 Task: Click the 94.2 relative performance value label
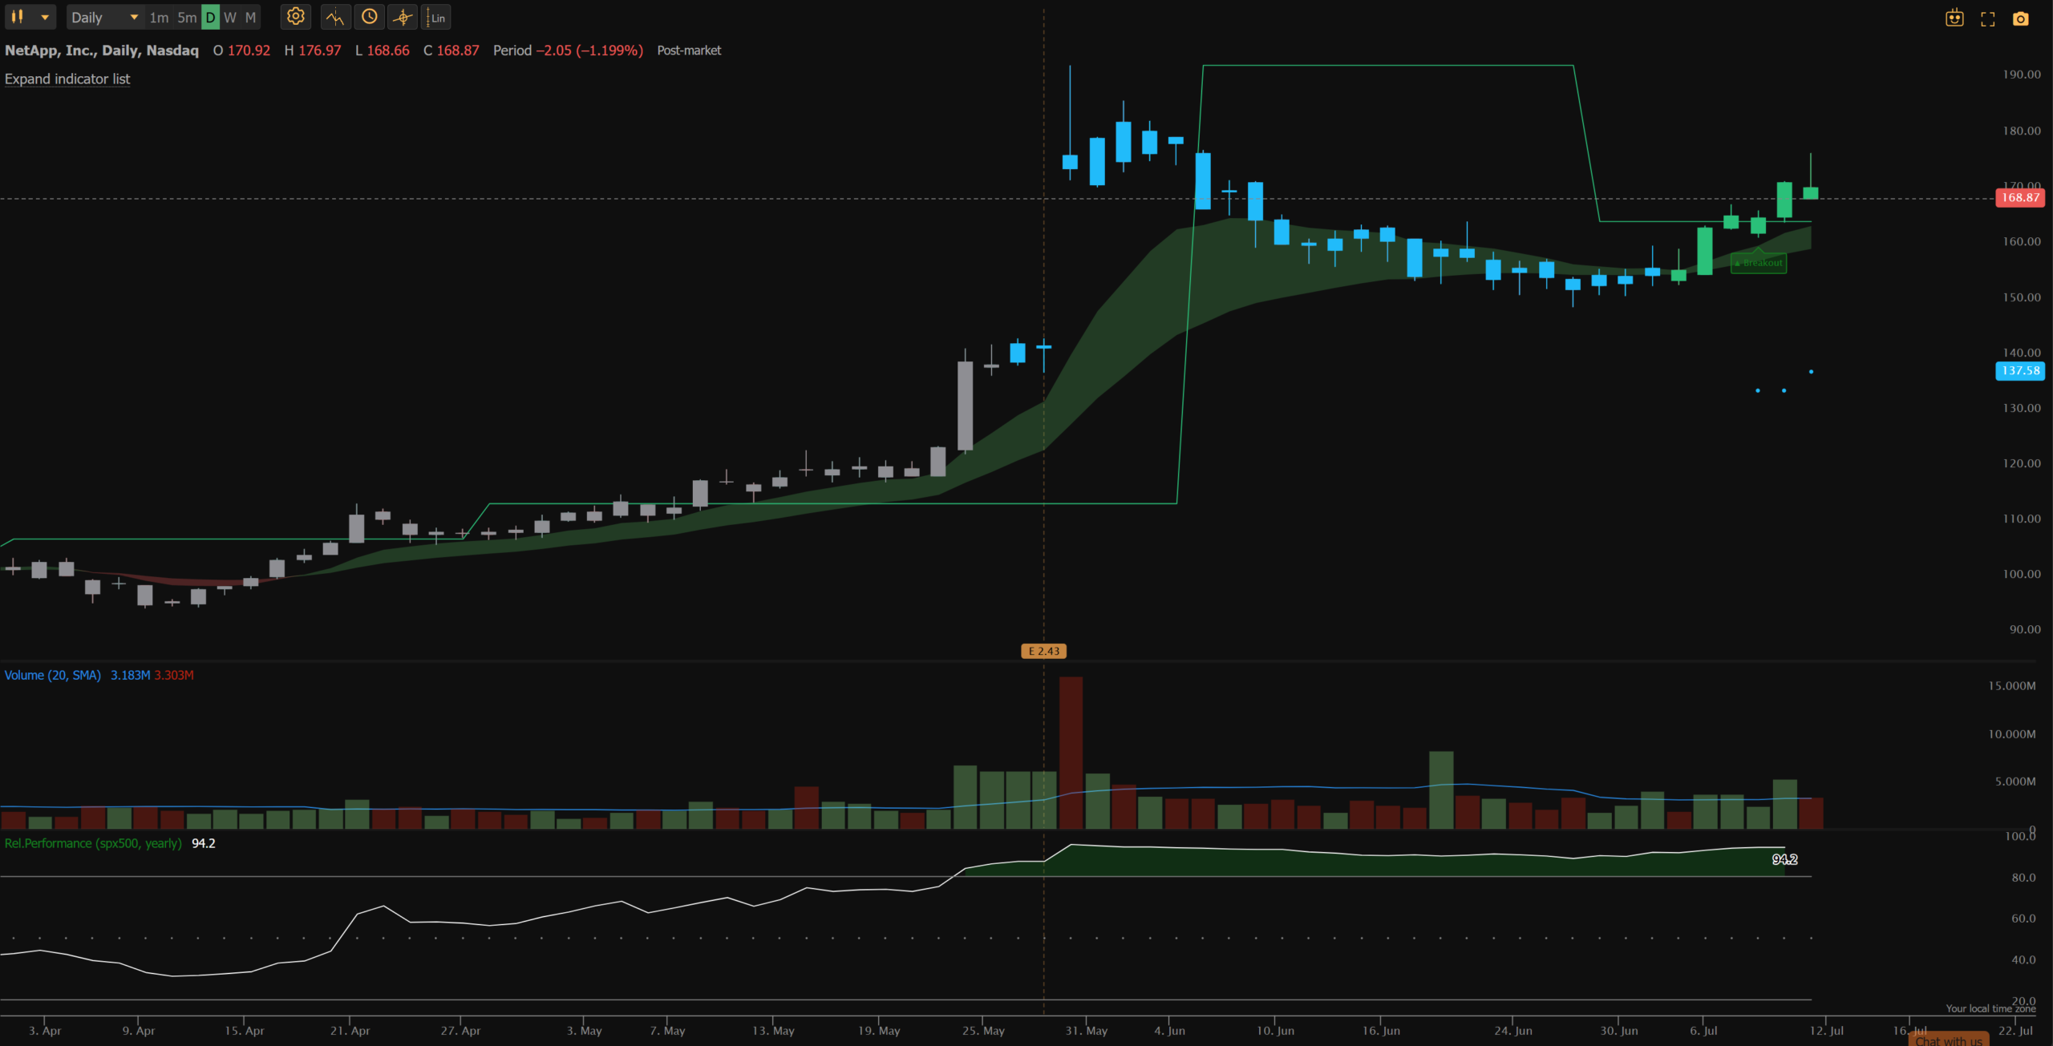point(1784,859)
